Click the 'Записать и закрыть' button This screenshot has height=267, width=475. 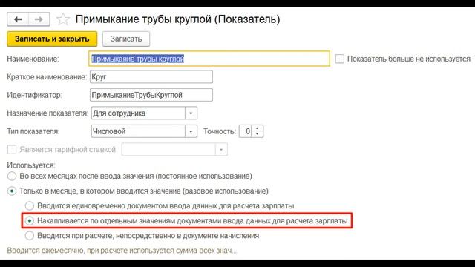point(52,39)
